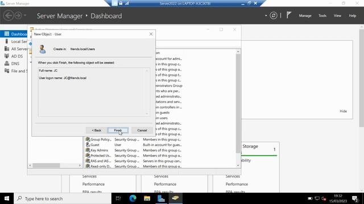Click the Key Admins group icon

click(88, 150)
